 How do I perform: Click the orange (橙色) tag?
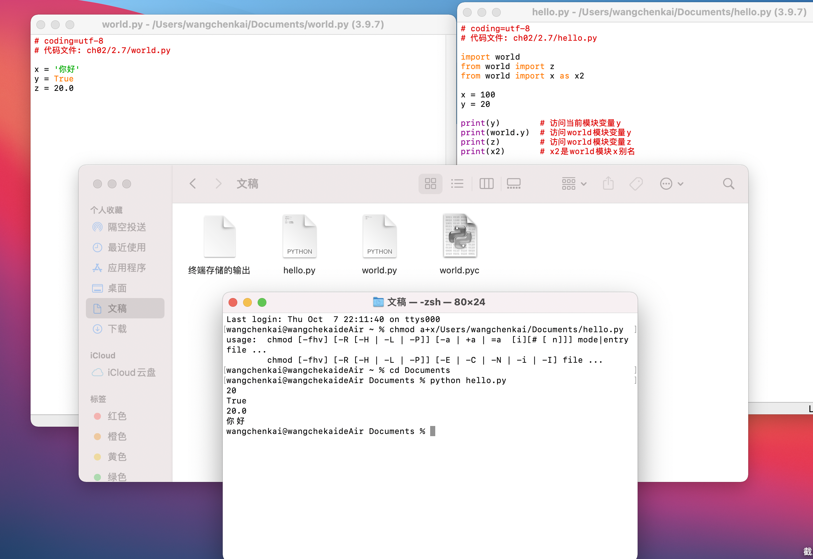coord(116,437)
